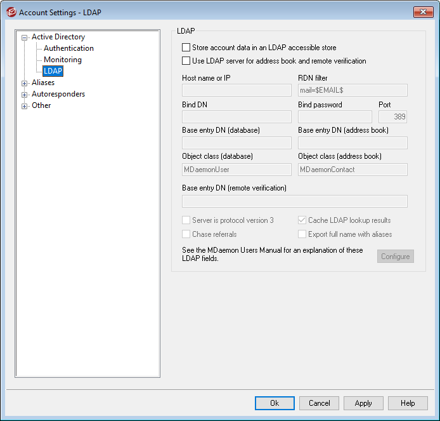Expand the Autoresponders tree node
Screen dimensions: 440x421
(x=25, y=94)
